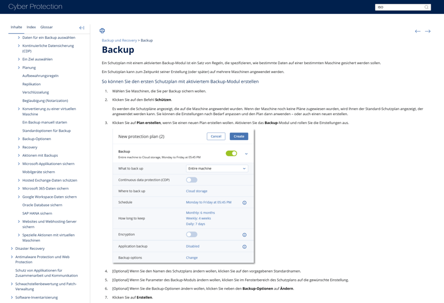Viewport: 444px width, 303px height.
Task: Enable Continuous data protection (CDP) toggle
Action: (x=191, y=180)
